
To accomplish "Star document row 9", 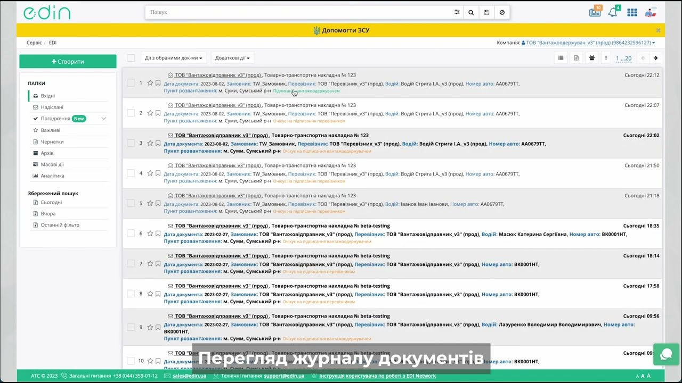I will 150,328.
